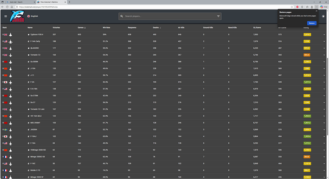
Task: Expand the Su-30SM row chevron
Action: point(324,62)
